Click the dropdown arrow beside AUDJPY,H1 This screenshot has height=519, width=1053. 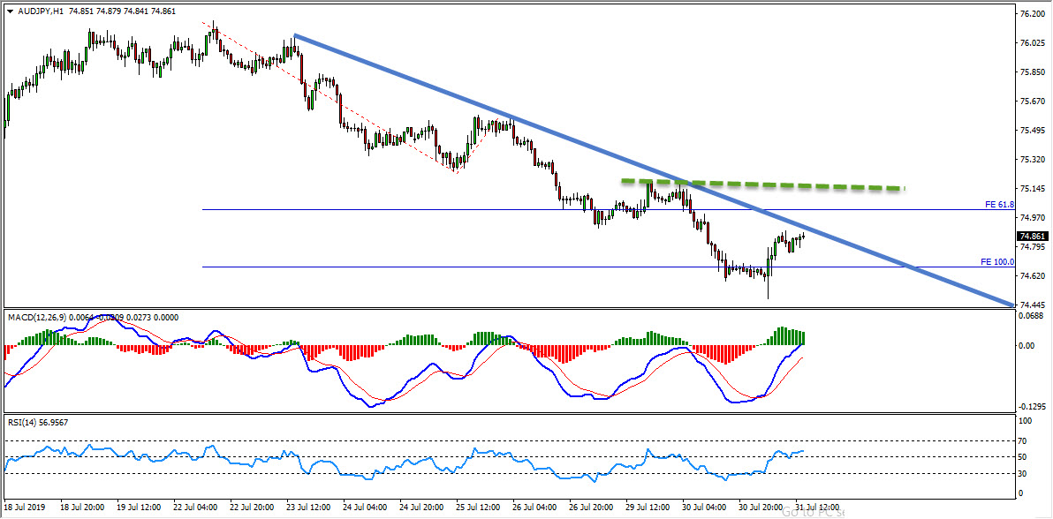(x=10, y=10)
